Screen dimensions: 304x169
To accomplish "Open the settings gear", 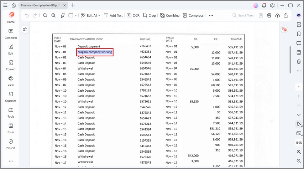I will point(272,5).
